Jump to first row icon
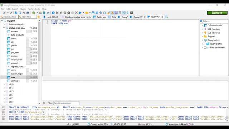Viewport: 229px width, 129px height. (57, 13)
